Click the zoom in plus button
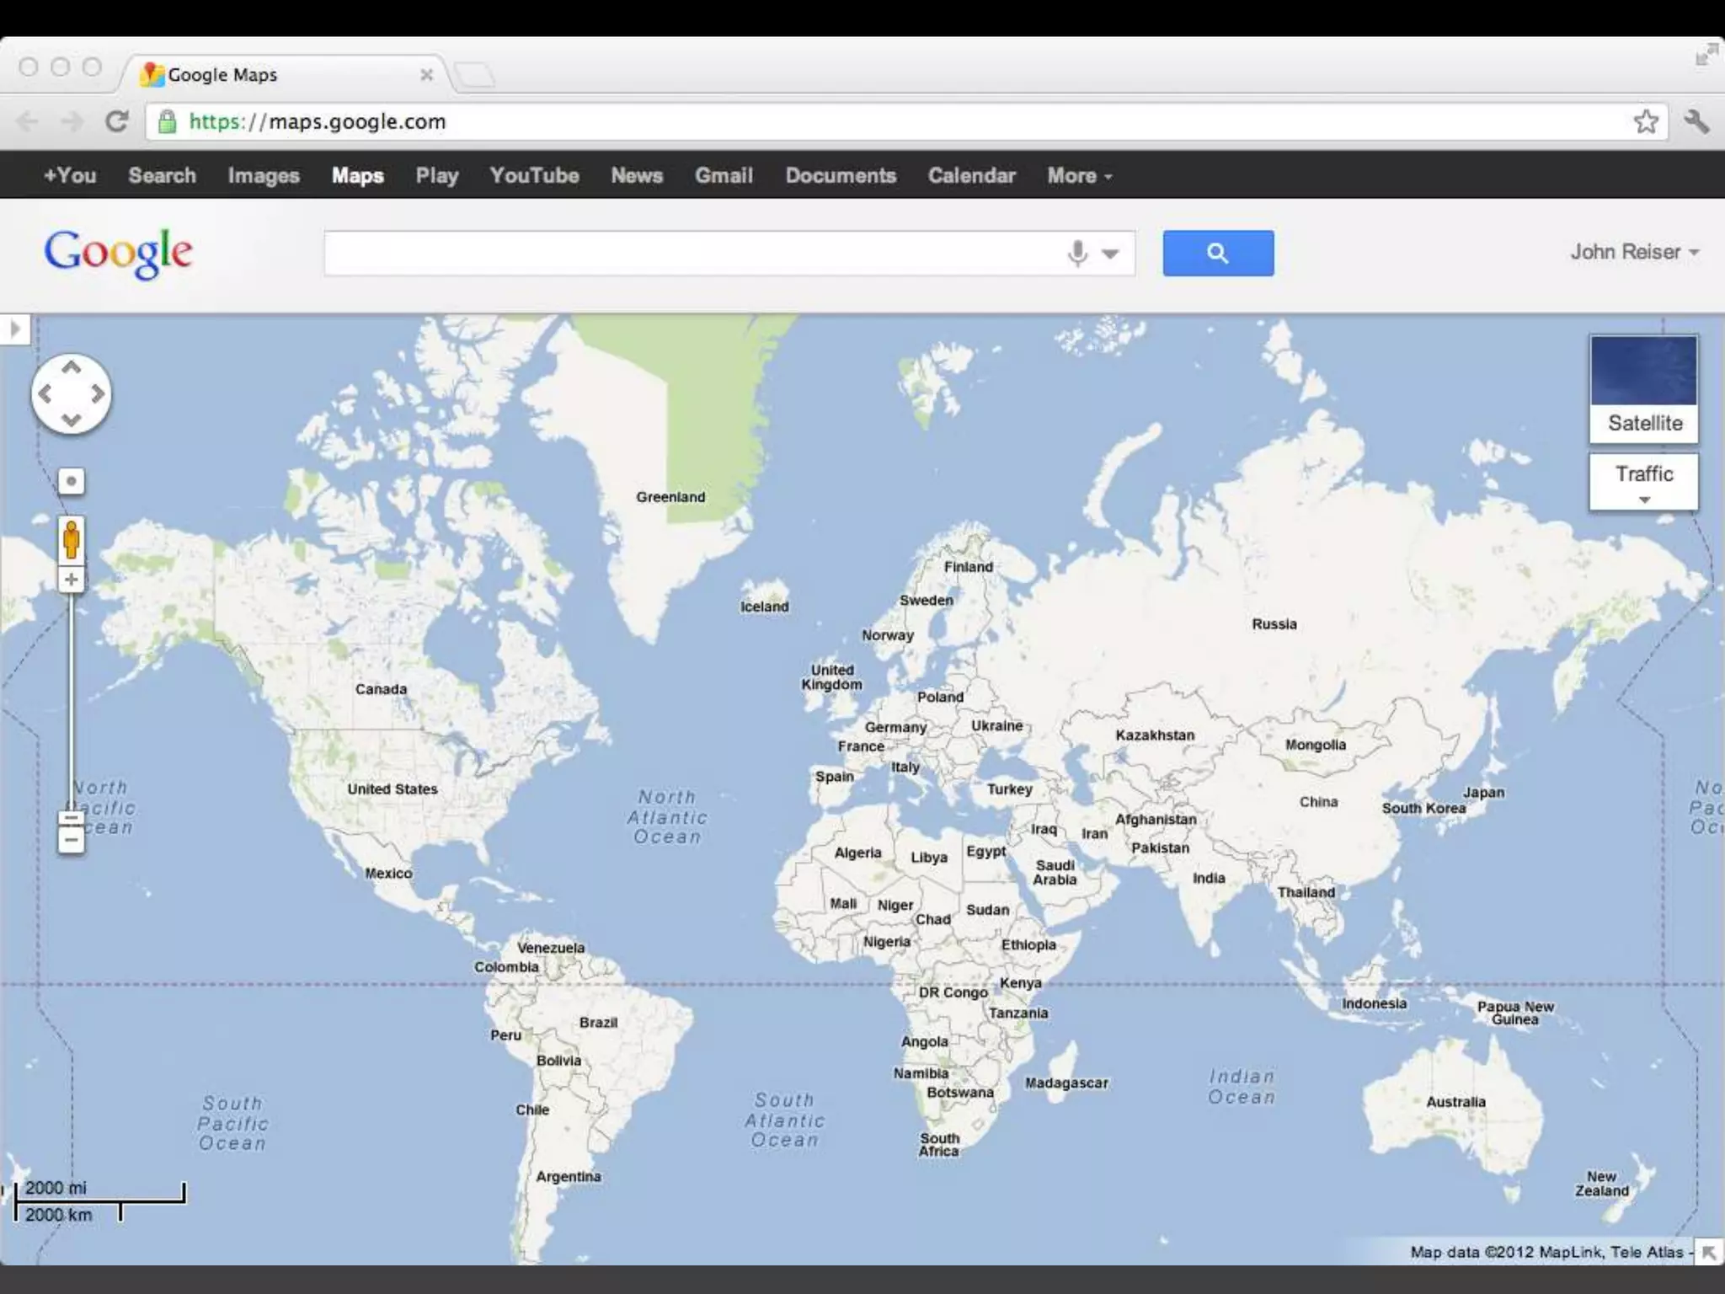Viewport: 1725px width, 1294px height. coord(72,580)
